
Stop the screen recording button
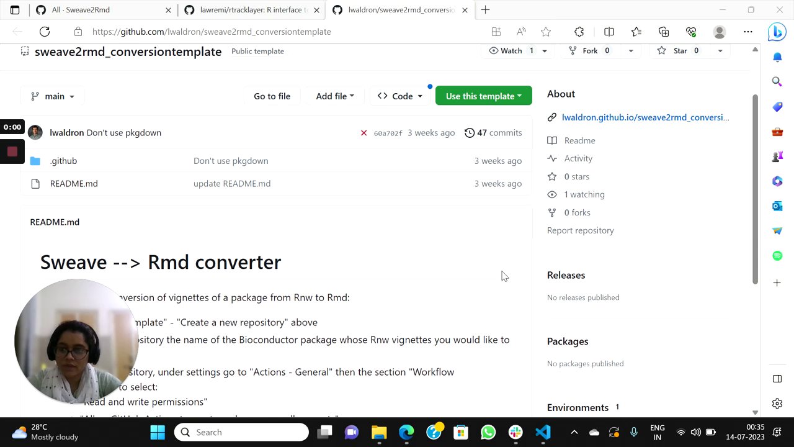(x=12, y=151)
